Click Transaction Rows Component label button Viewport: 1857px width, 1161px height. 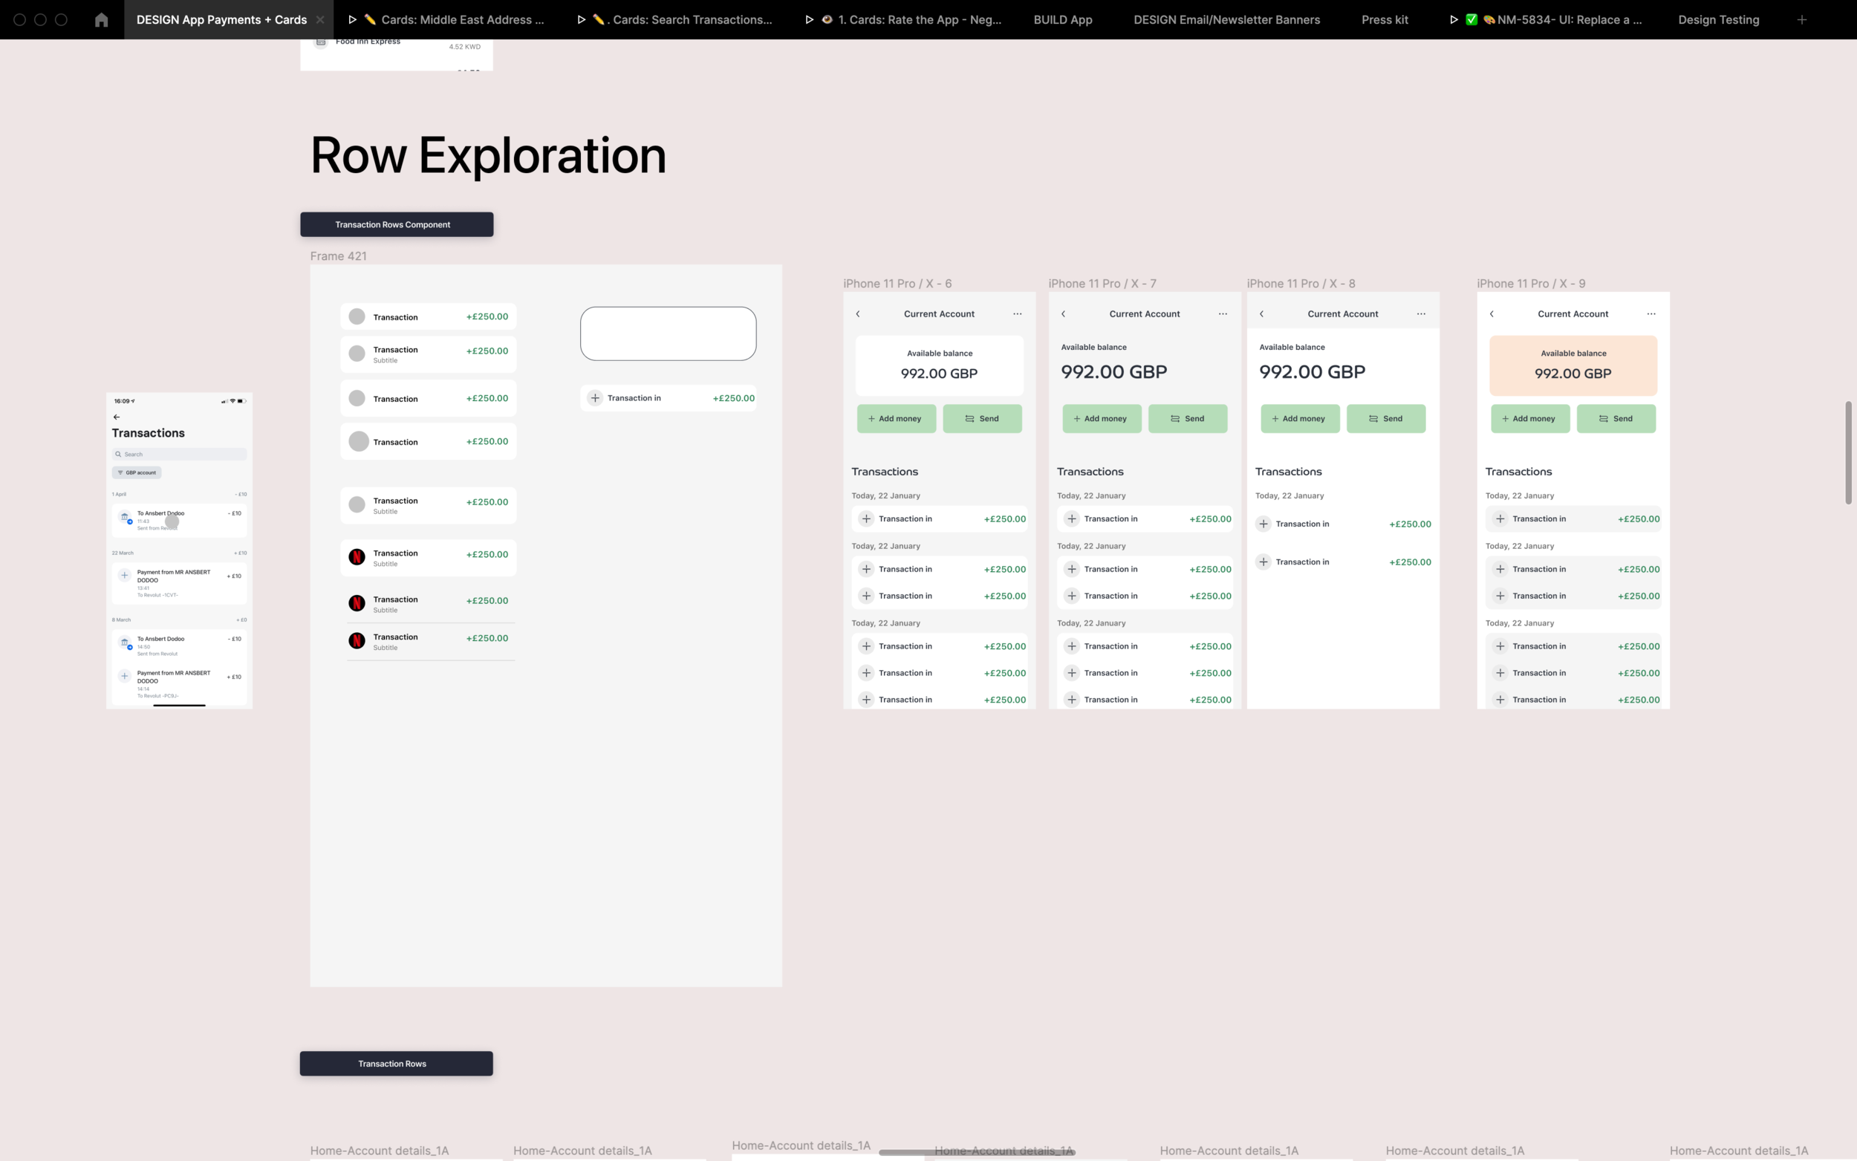pyautogui.click(x=396, y=224)
